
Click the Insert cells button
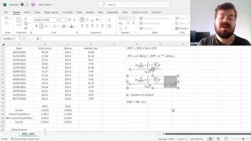(x=182, y=18)
